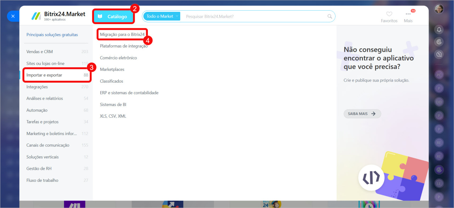
Task: Select the Automação category
Action: click(x=57, y=110)
